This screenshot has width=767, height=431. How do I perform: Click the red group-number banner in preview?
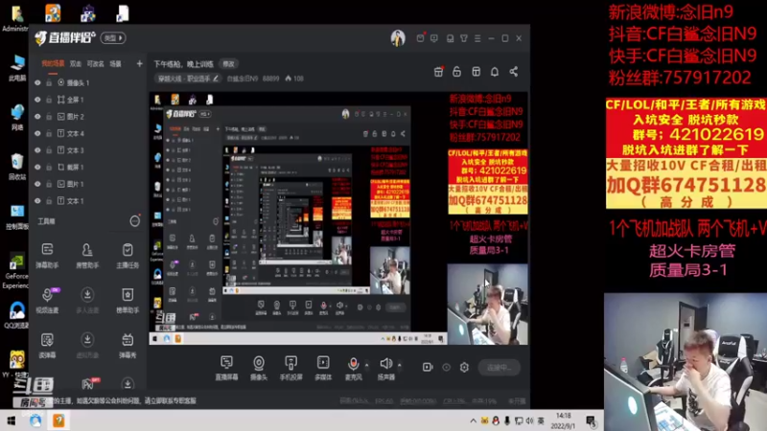[x=488, y=166]
